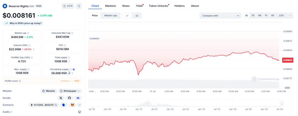The image size is (298, 116).
Task: Open the GitHub social link
Action: pos(69,98)
